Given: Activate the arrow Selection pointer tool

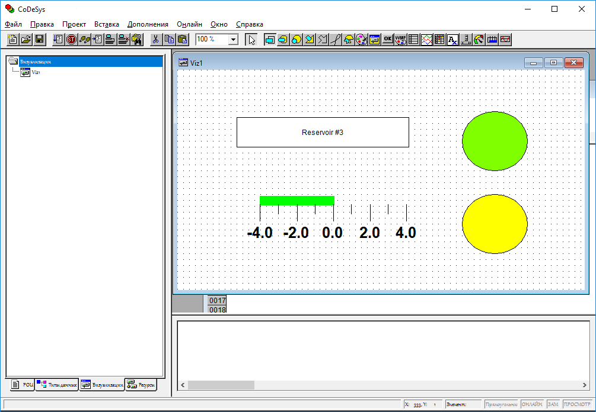Looking at the screenshot, I should (251, 40).
